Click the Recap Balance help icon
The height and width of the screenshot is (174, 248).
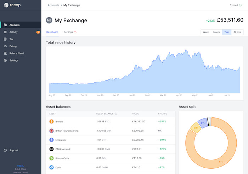pos(116,114)
